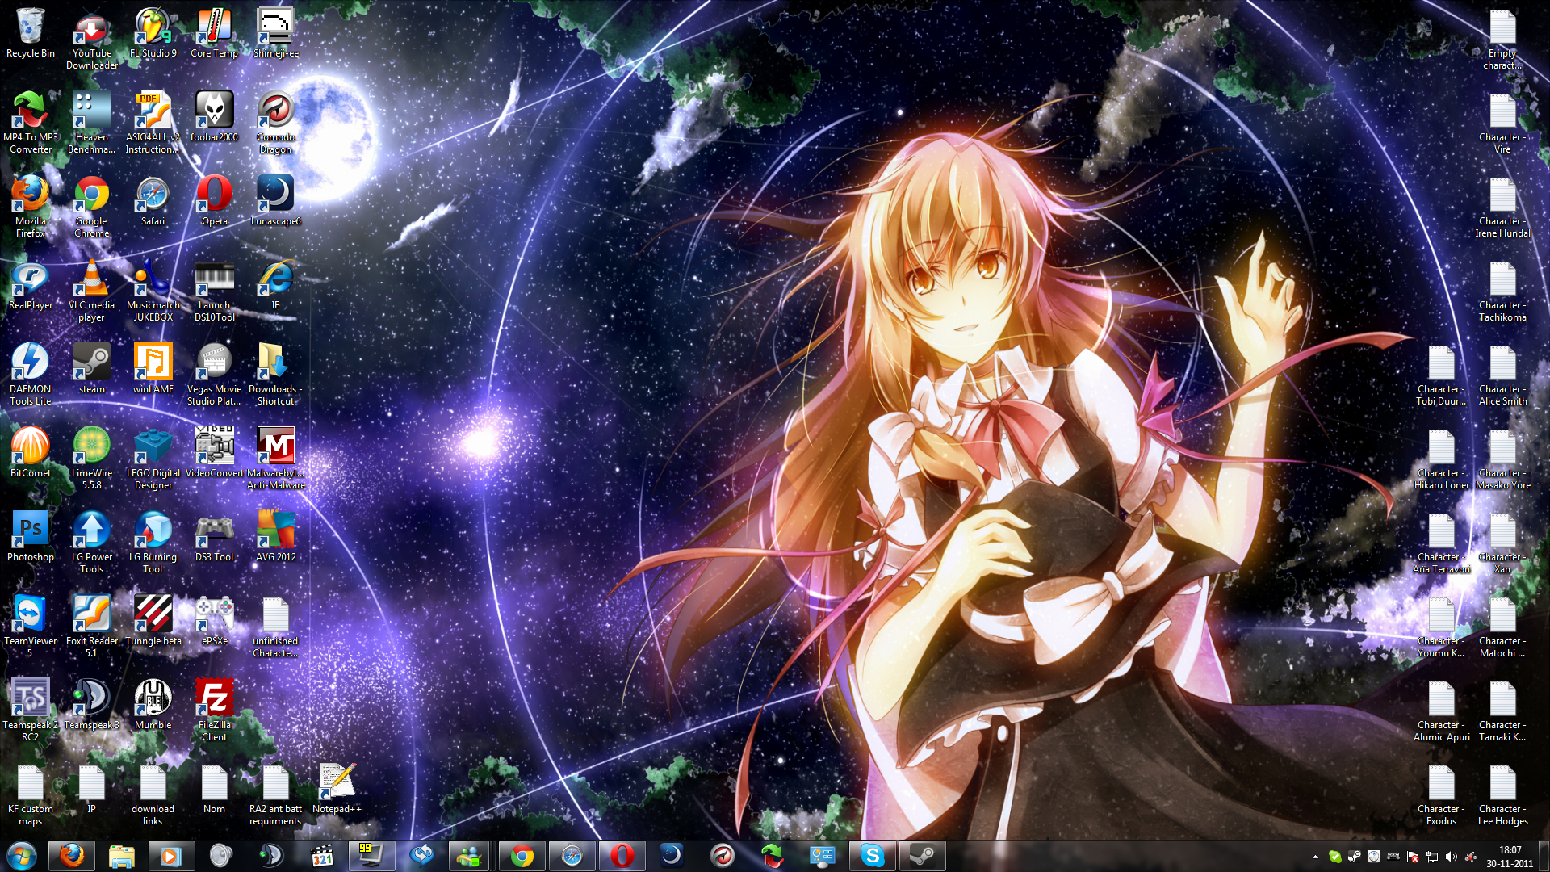Open Heaven Benchmark desktop shortcut
Screen dimensions: 1550x872
pos(92,122)
